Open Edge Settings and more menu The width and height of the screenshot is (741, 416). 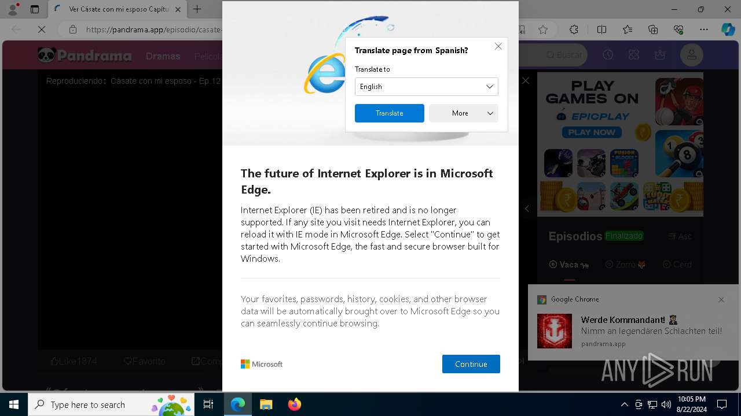point(704,29)
